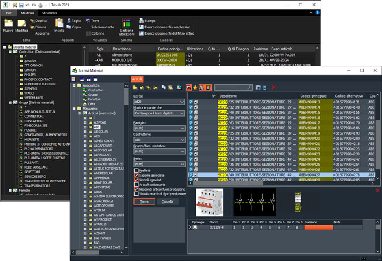Click the horizontal scrollbar under the article list
Image resolution: width=382 pixels, height=261 pixels.
click(x=228, y=183)
